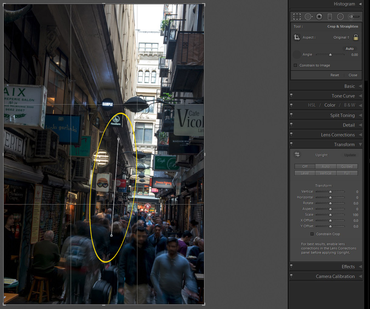Toggle the Tone Curve panel on/off switch
The image size is (370, 309).
pos(291,96)
